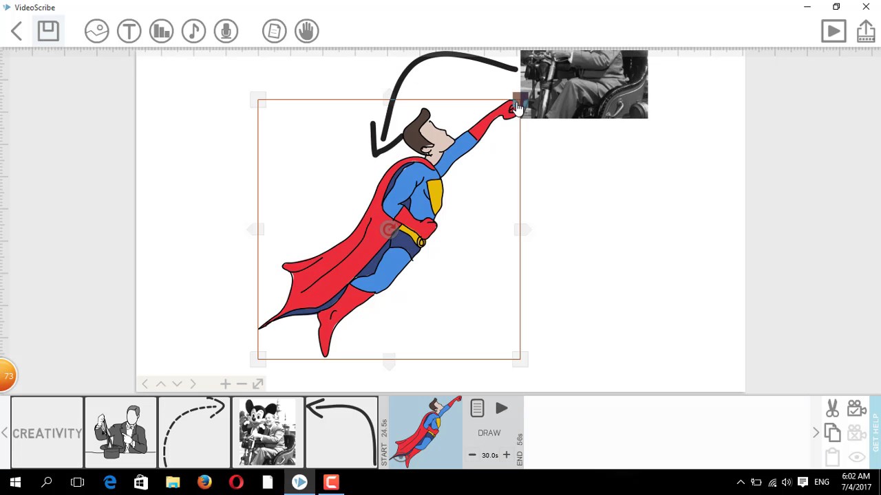Edit the 30.0s draw time value

pyautogui.click(x=489, y=455)
